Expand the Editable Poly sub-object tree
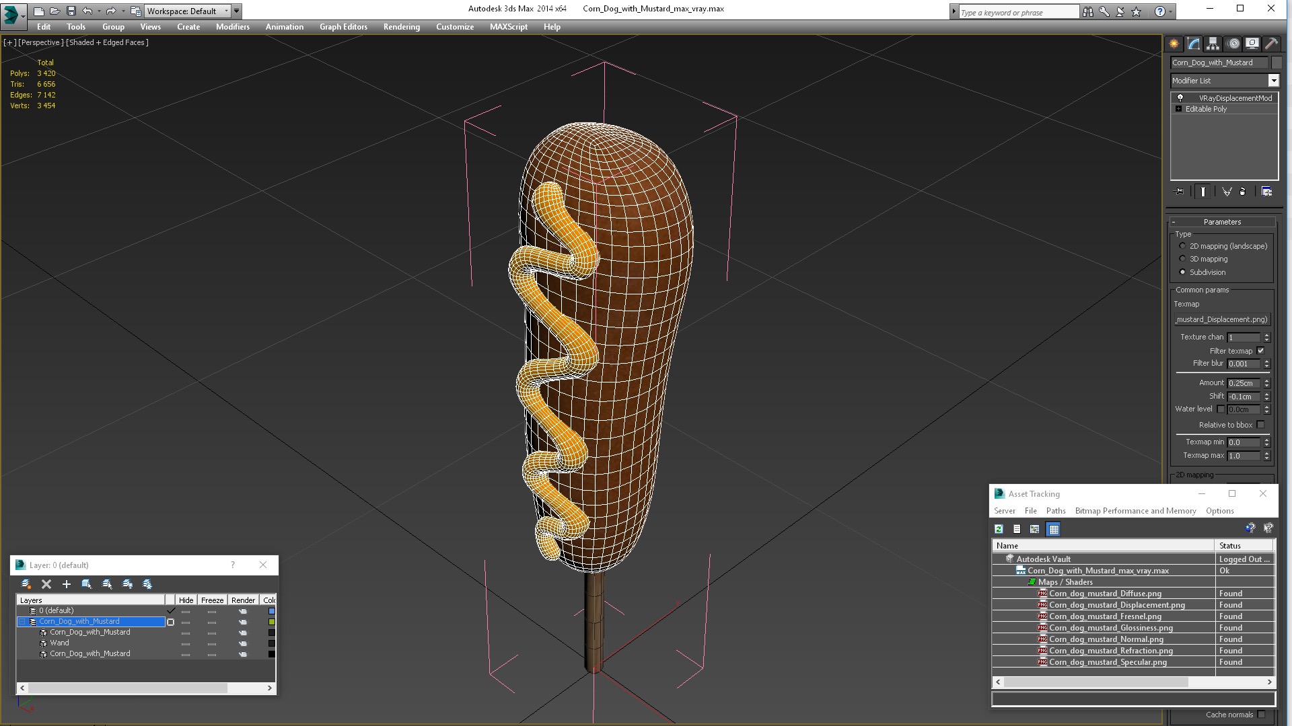This screenshot has height=726, width=1292. pyautogui.click(x=1178, y=109)
